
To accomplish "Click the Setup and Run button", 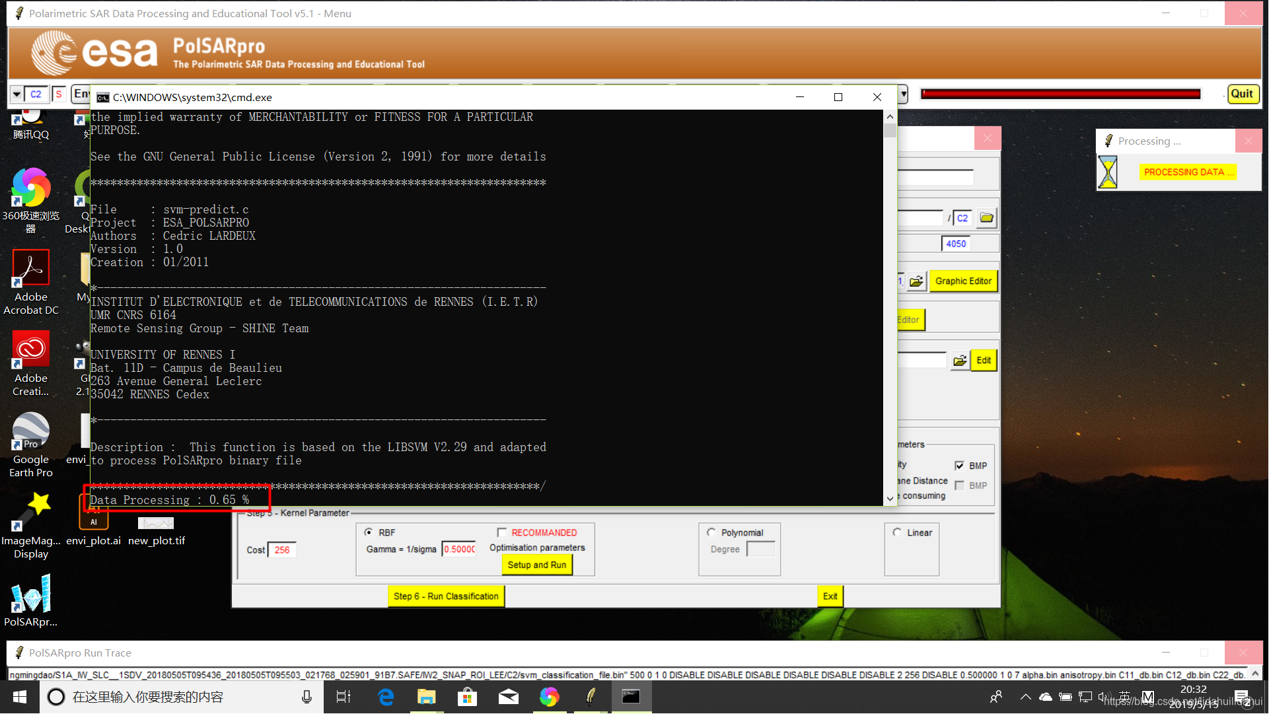I will 537,565.
